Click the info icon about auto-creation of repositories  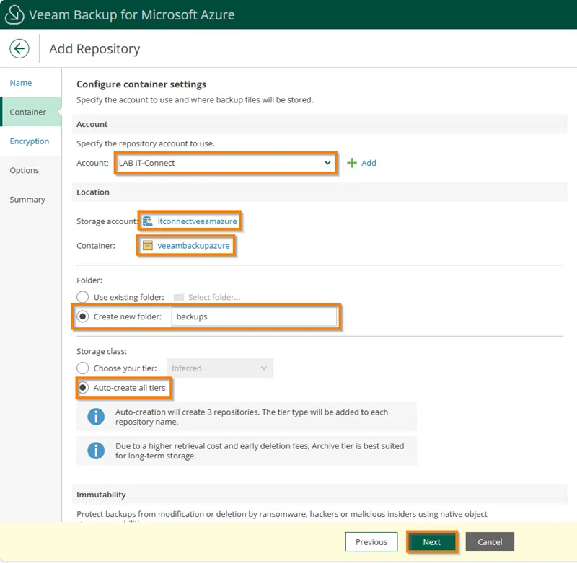pos(96,417)
